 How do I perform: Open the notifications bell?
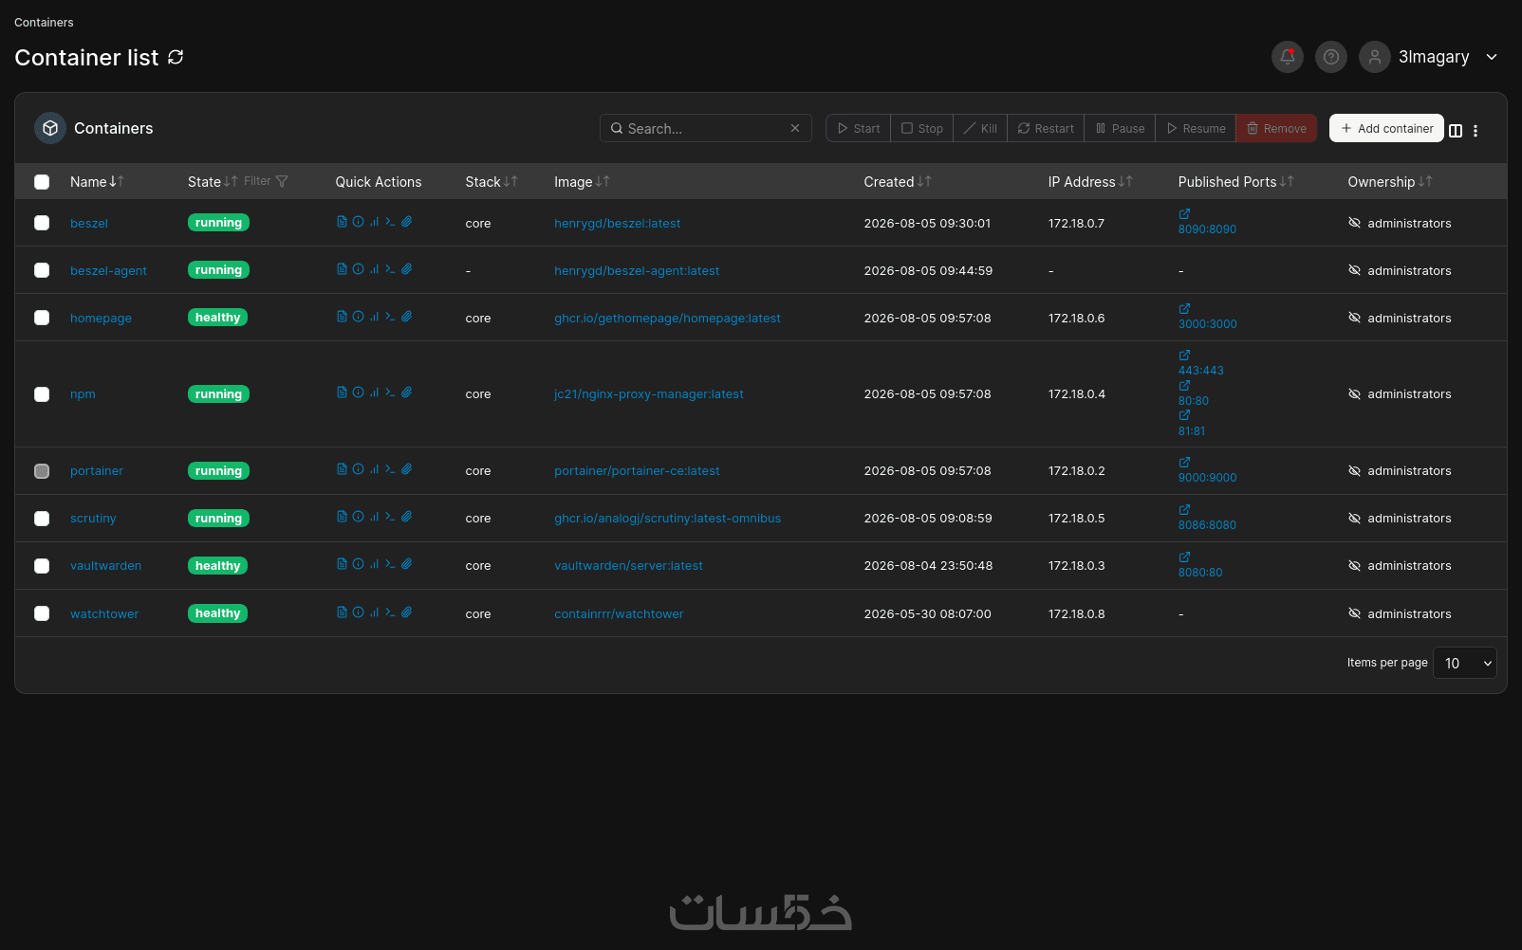[x=1288, y=57]
